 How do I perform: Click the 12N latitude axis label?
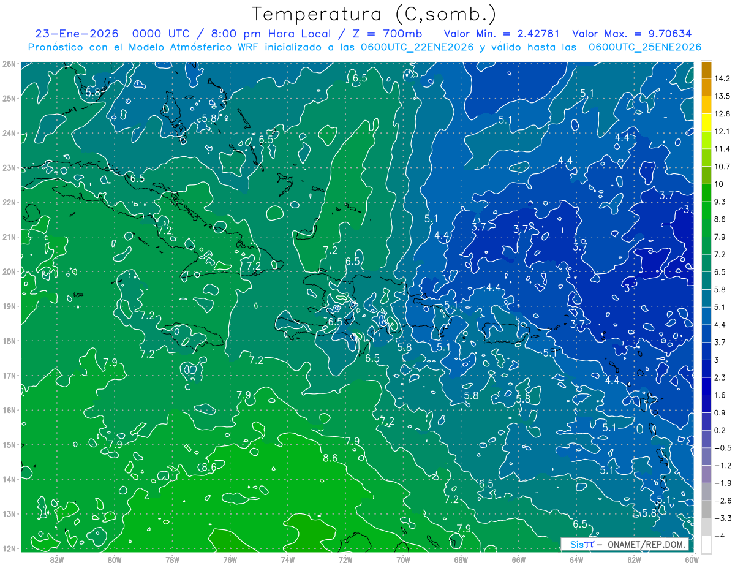coord(9,548)
